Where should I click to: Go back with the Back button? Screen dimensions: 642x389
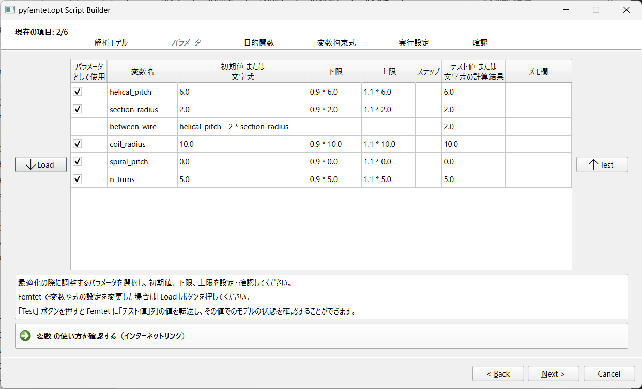click(498, 373)
